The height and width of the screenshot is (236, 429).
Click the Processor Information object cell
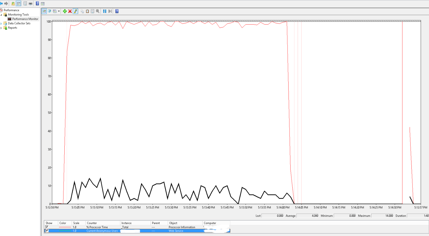182,227
